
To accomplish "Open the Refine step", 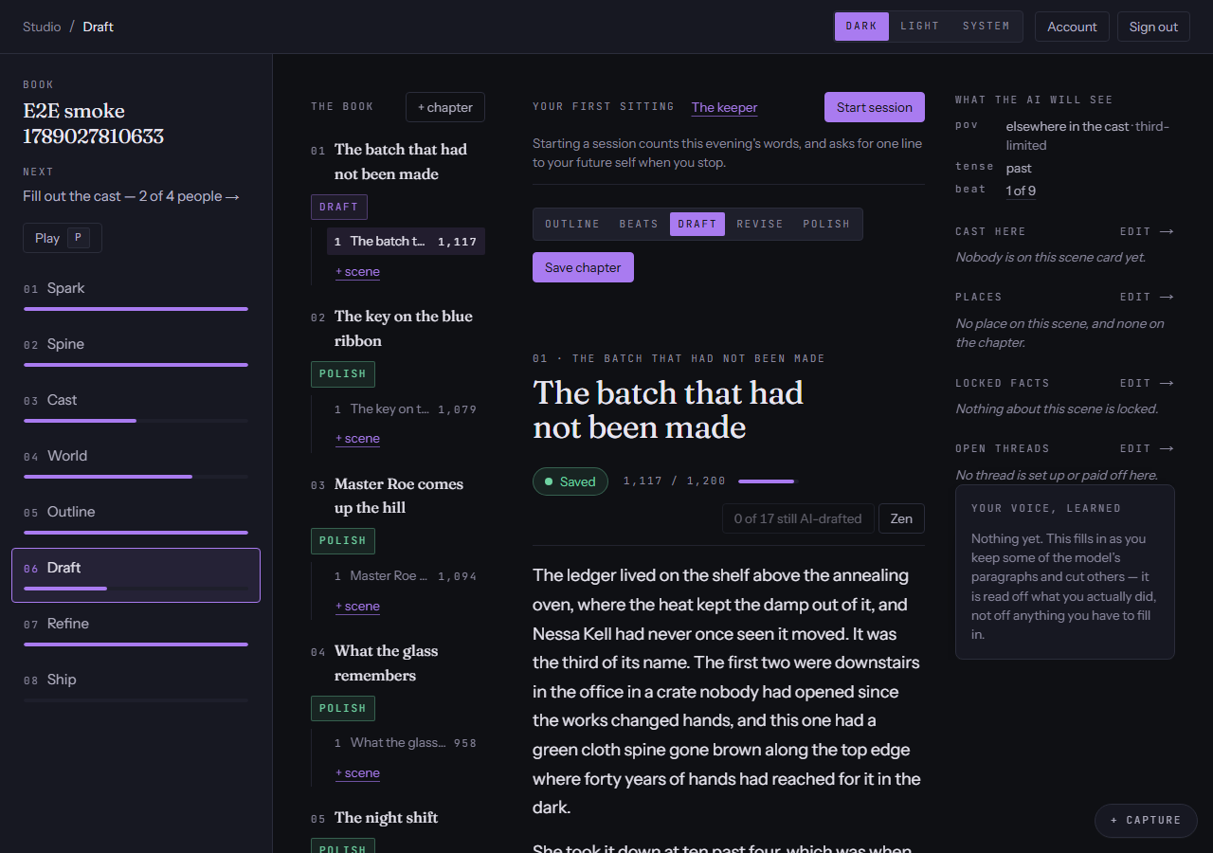I will click(x=136, y=629).
